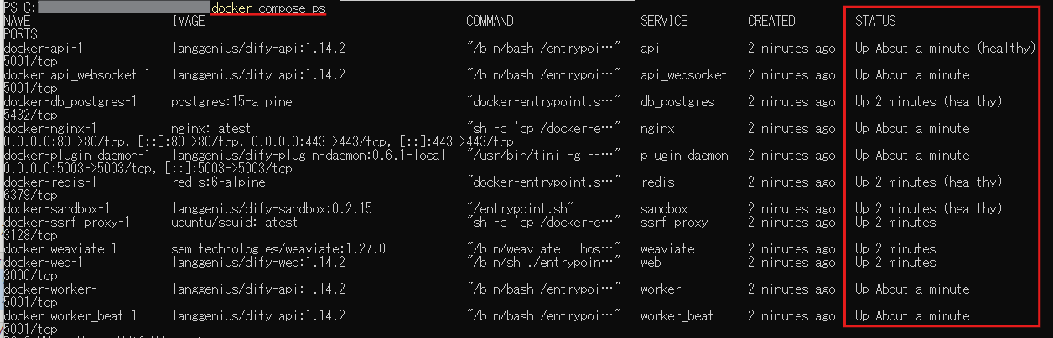This screenshot has height=338, width=1053.
Task: Click the STATUS column header
Action: 875,21
